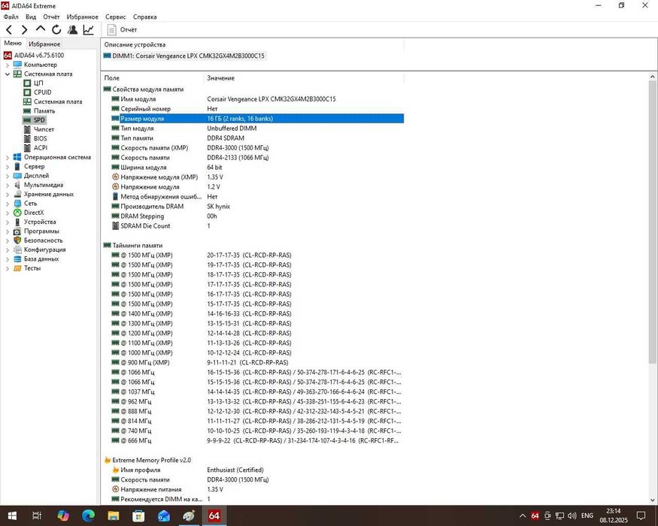Open the Избранное menu in menu bar

[82, 17]
